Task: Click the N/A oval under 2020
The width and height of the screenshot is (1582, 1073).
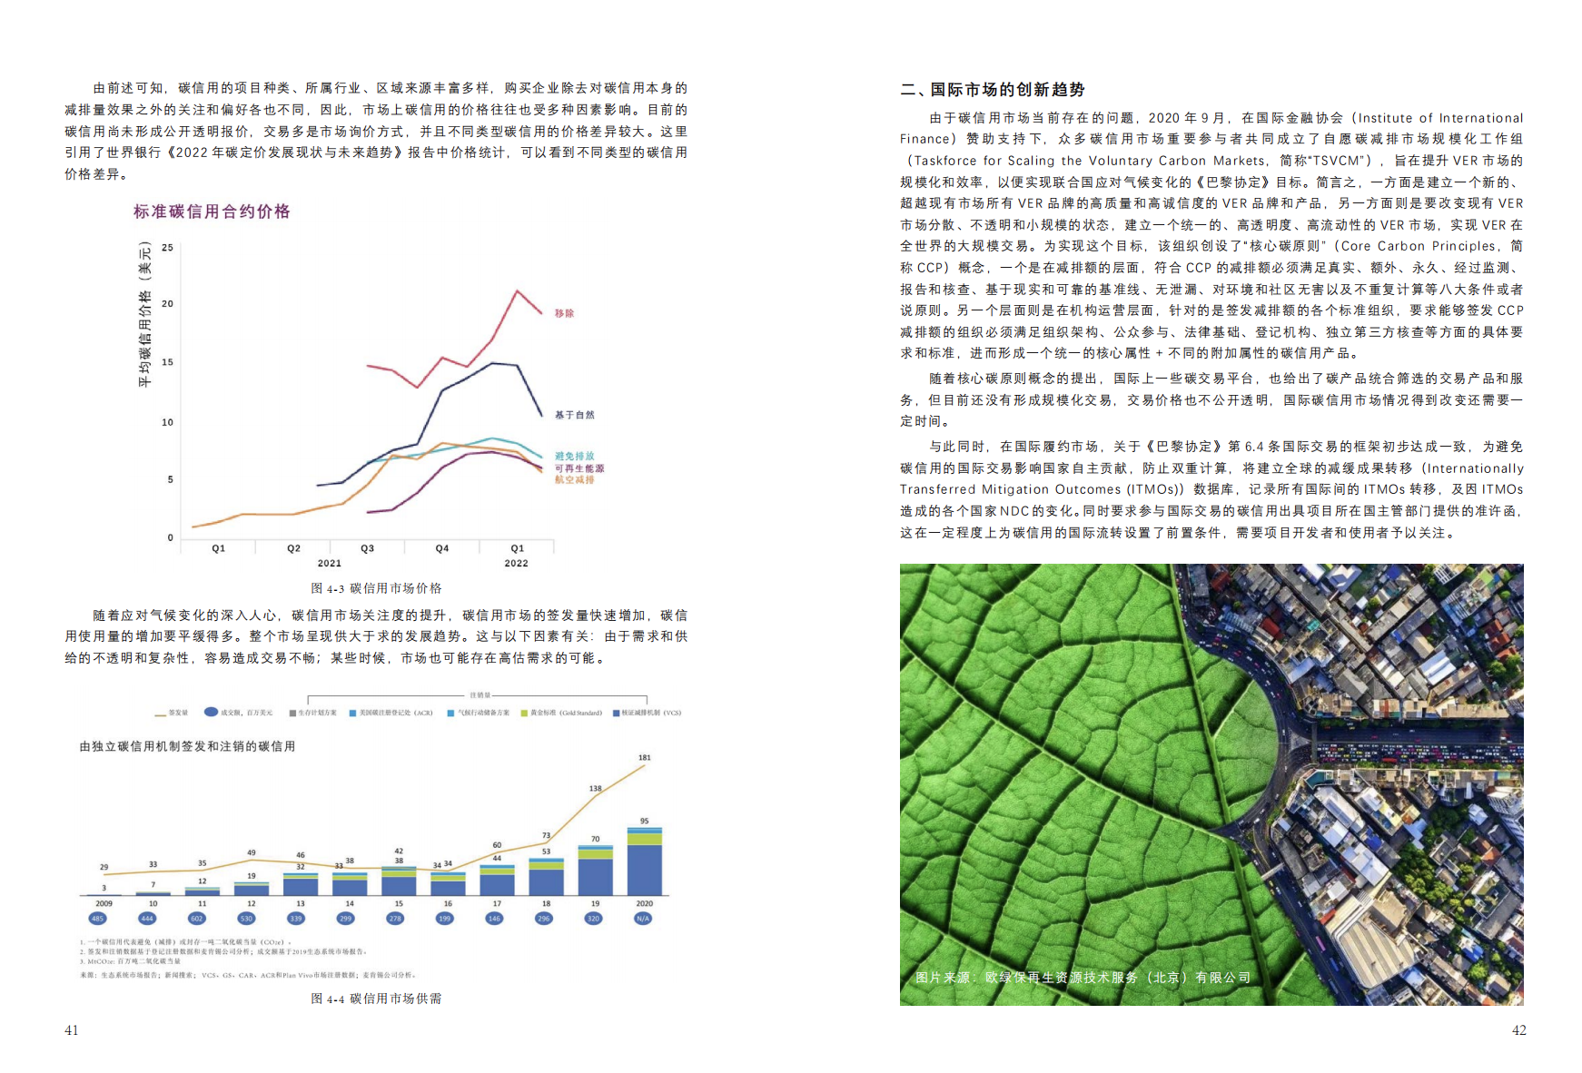Action: (643, 918)
